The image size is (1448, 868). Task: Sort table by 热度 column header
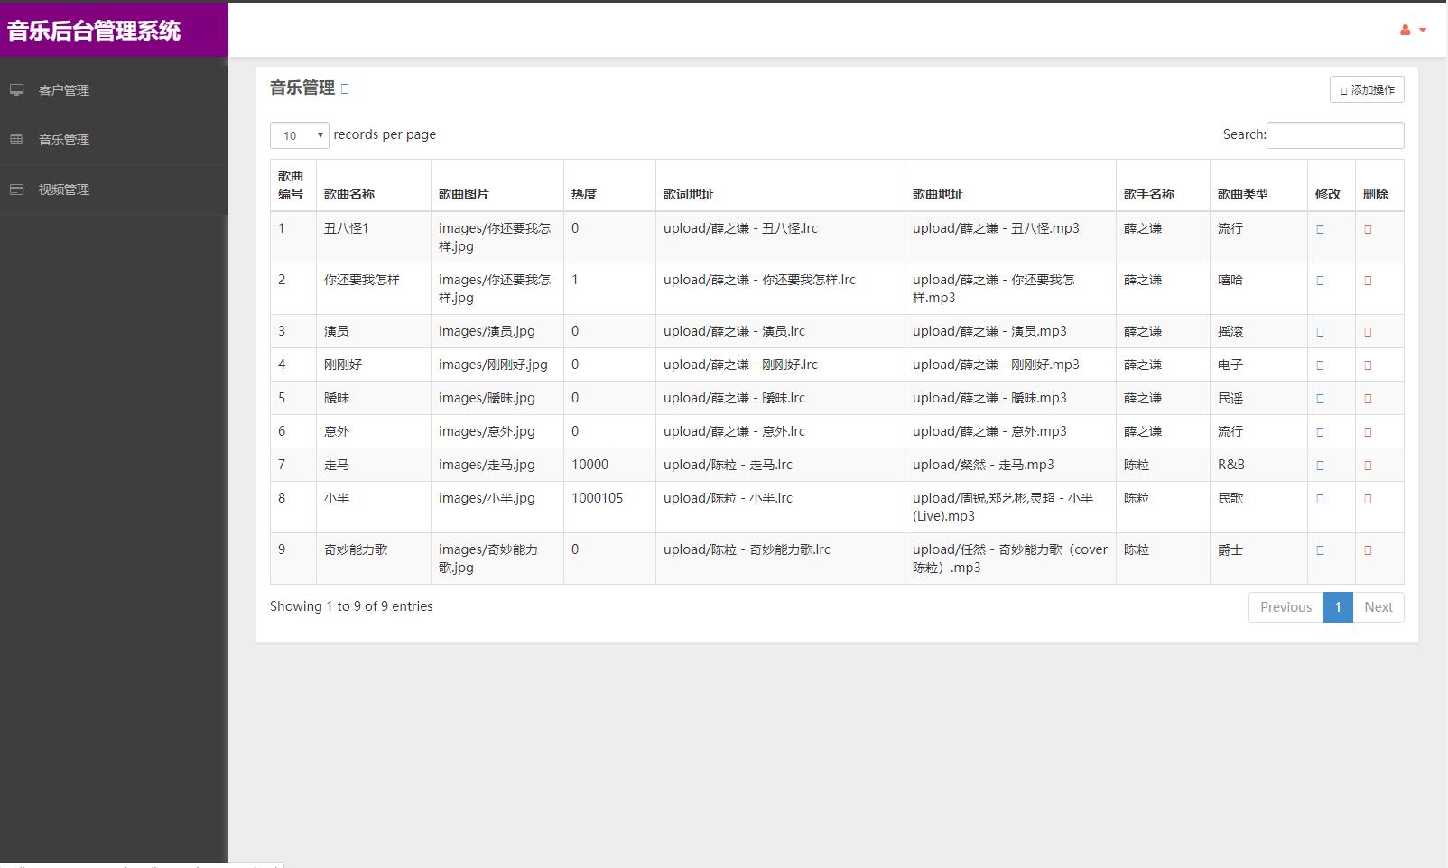(x=584, y=194)
